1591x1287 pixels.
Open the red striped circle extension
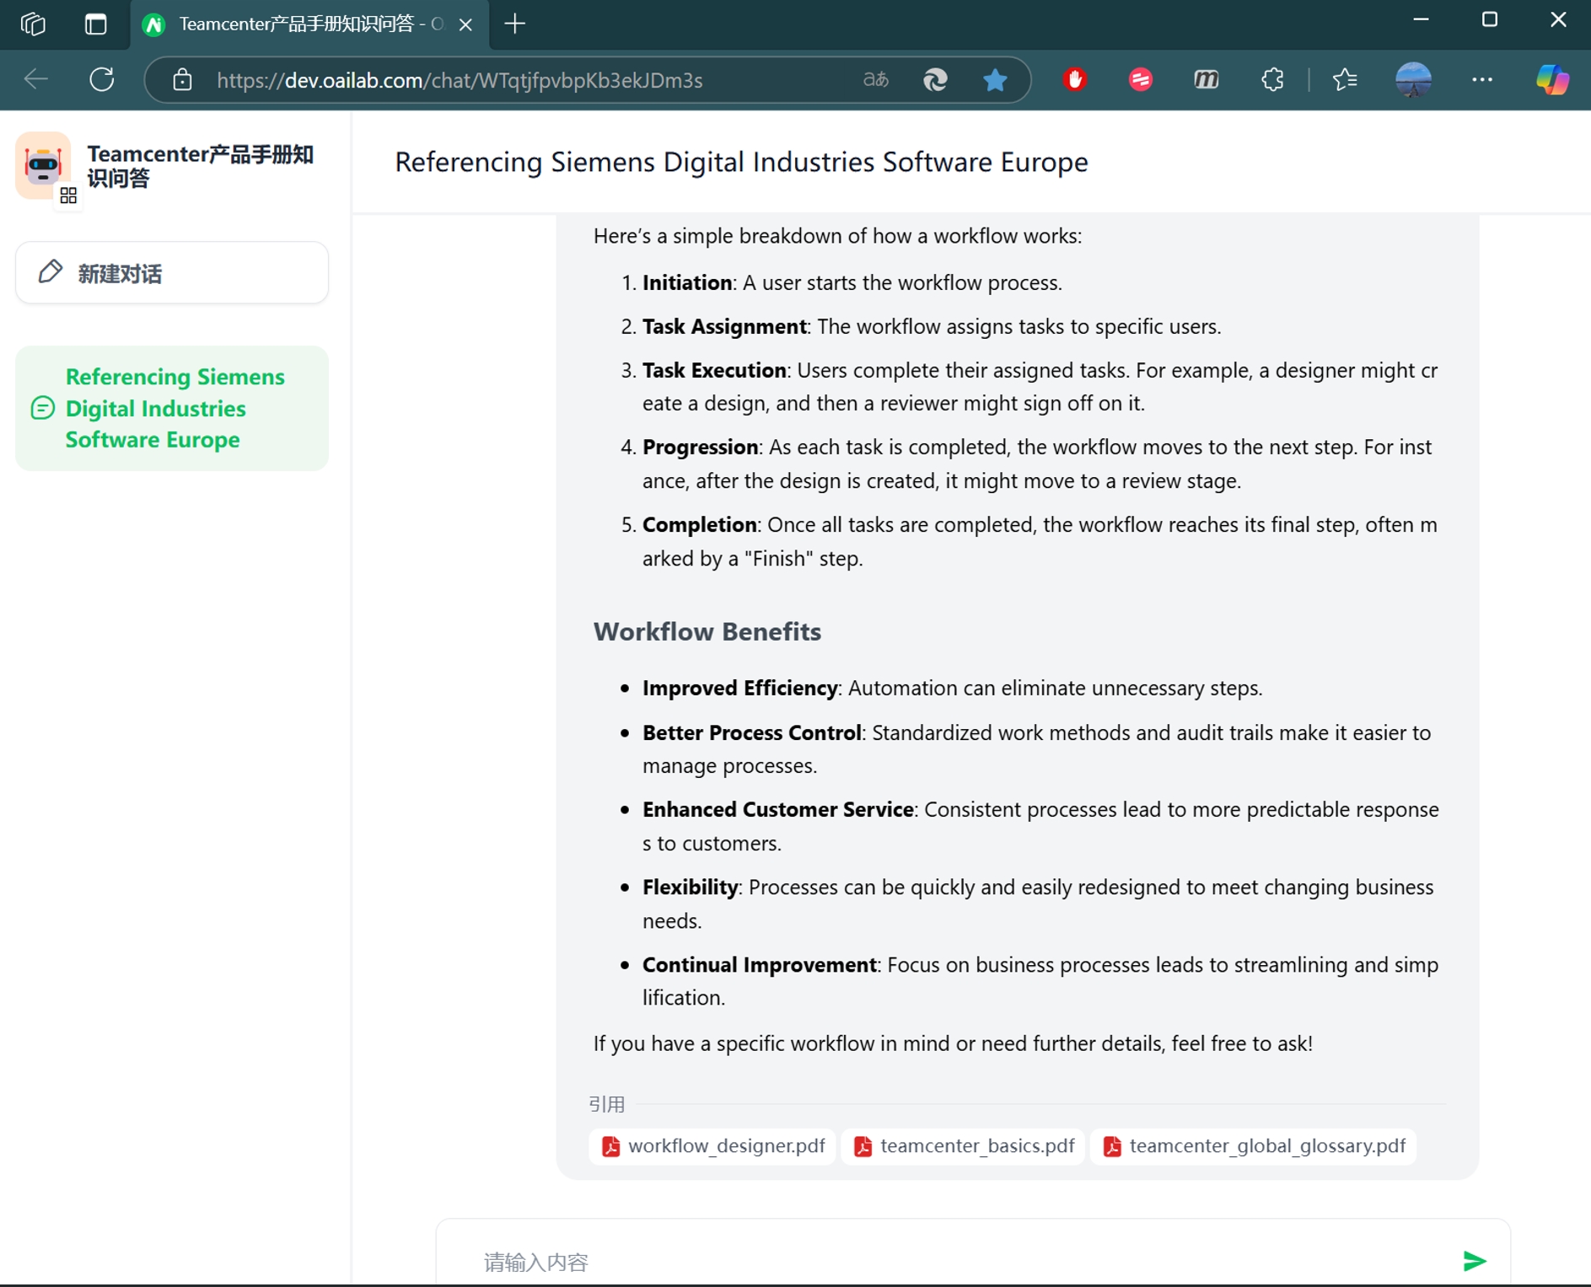click(1140, 79)
